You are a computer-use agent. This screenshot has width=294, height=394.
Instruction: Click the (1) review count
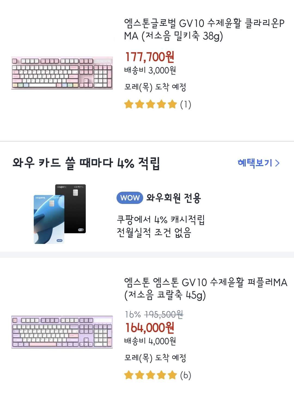coord(186,104)
